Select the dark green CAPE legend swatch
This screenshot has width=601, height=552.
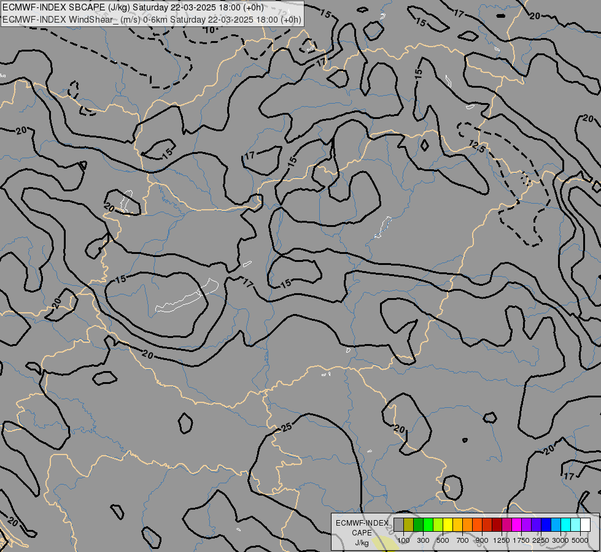(x=419, y=524)
